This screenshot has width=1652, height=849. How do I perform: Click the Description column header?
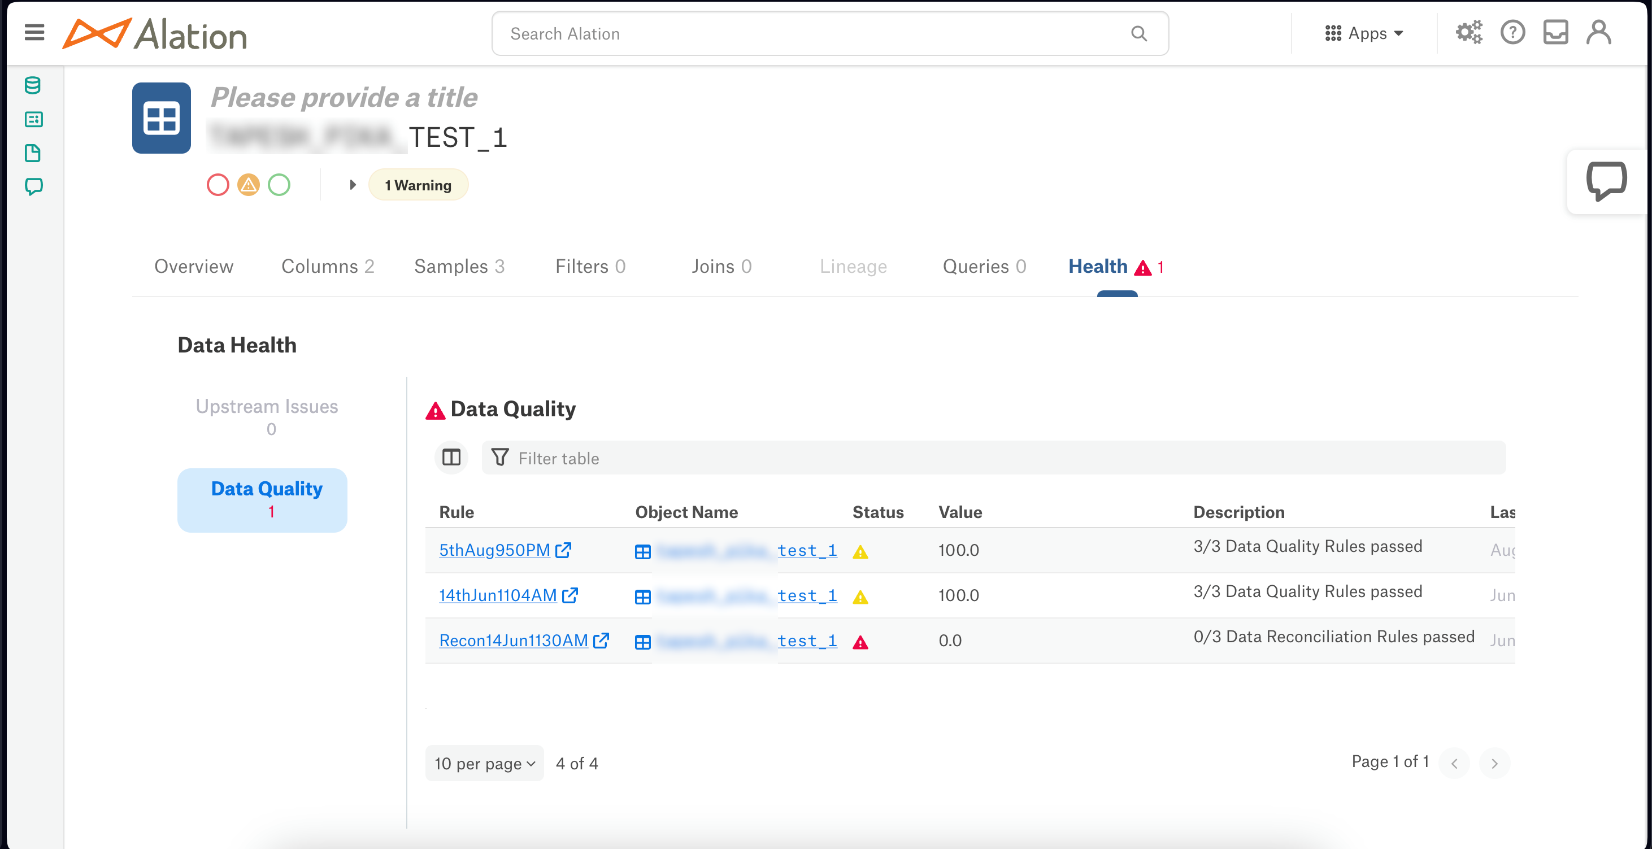[1238, 512]
